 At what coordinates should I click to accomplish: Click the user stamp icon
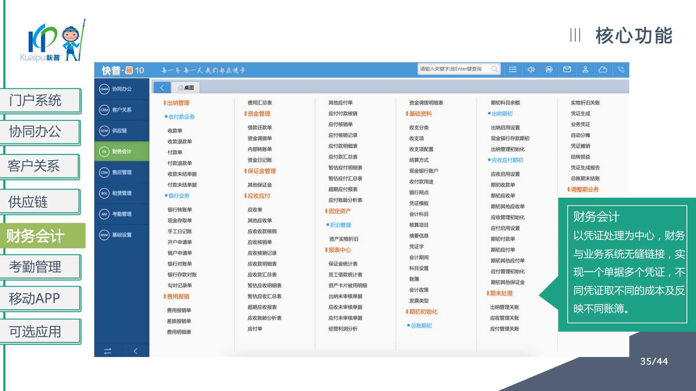click(x=585, y=69)
